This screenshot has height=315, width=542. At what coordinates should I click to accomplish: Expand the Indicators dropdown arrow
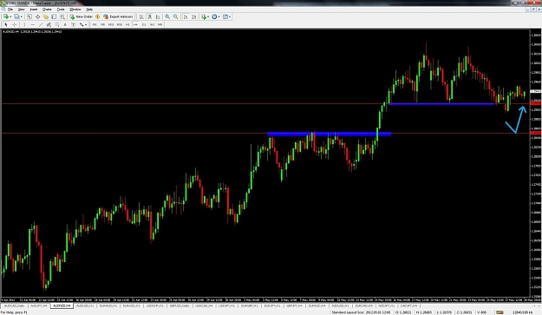208,16
